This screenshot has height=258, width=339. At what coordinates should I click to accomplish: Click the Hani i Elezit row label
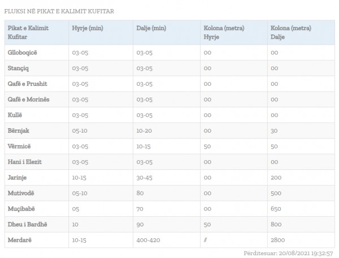(x=25, y=162)
